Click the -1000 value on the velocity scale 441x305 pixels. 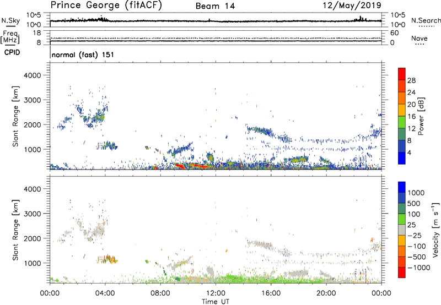point(418,268)
